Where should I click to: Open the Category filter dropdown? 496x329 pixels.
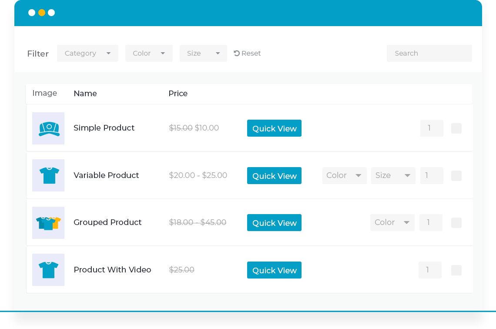pos(87,53)
